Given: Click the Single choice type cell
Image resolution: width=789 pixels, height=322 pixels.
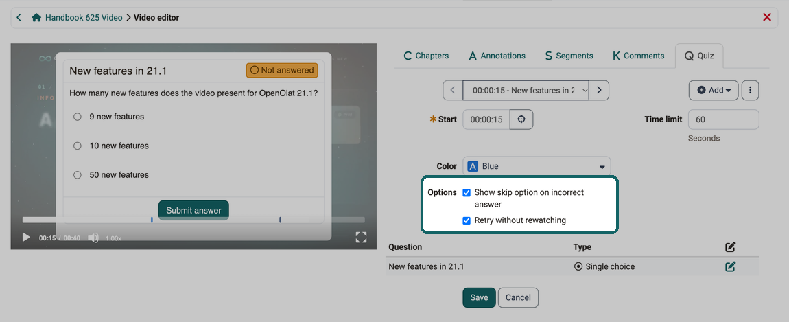Looking at the screenshot, I should coord(604,266).
